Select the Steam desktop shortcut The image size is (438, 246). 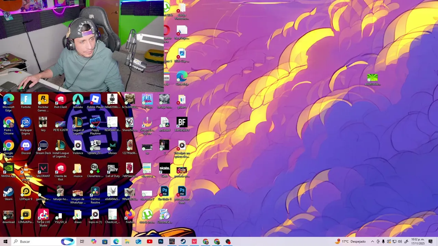9,193
